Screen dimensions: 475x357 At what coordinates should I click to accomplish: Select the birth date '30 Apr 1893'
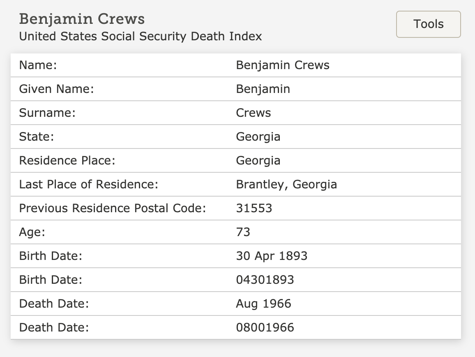coord(272,256)
